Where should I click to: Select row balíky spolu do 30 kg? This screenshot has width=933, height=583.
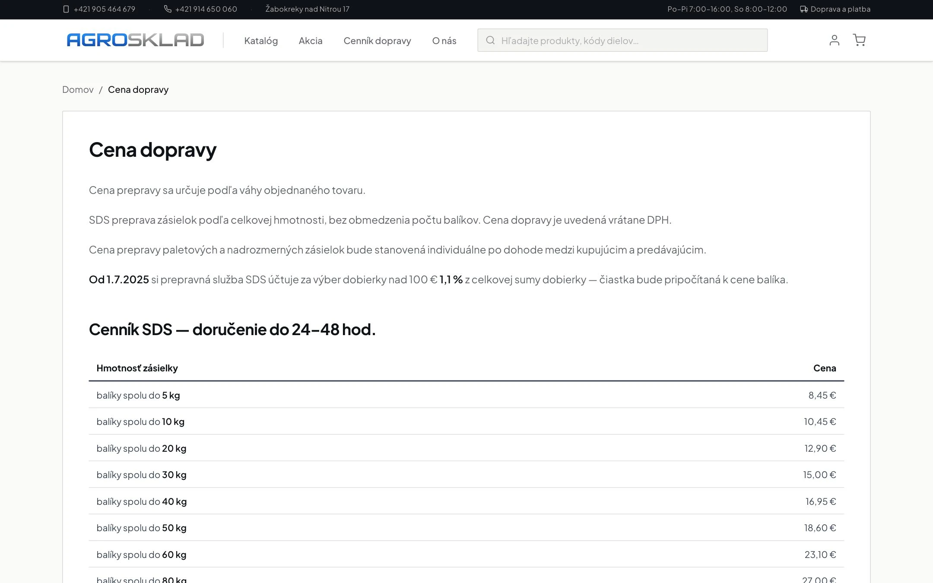[x=466, y=475]
